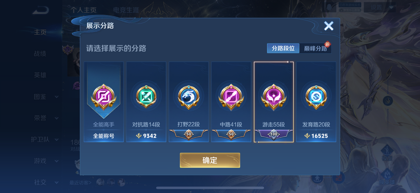This screenshot has height=193, width=420.
Task: Choose the 游走55段 winged support badge
Action: [273, 97]
